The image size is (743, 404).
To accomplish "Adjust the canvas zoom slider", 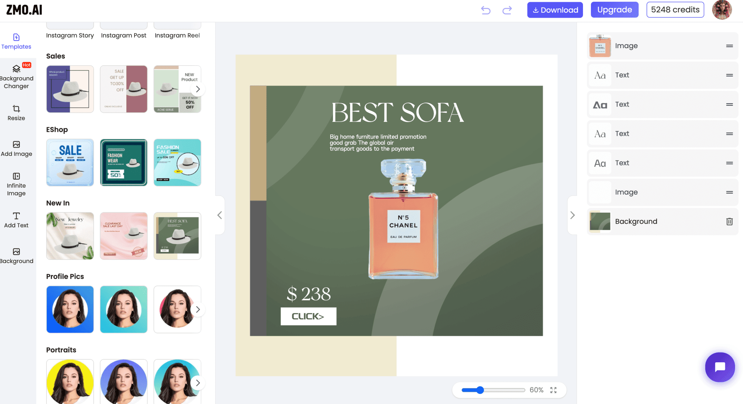I will tap(480, 390).
